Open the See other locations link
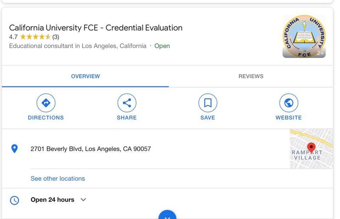Viewport: 340px width, 219px height. pyautogui.click(x=58, y=179)
